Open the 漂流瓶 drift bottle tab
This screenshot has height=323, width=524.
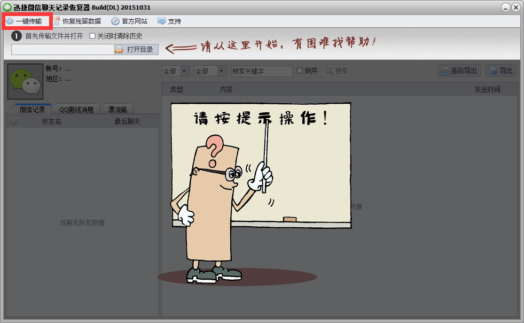[117, 109]
